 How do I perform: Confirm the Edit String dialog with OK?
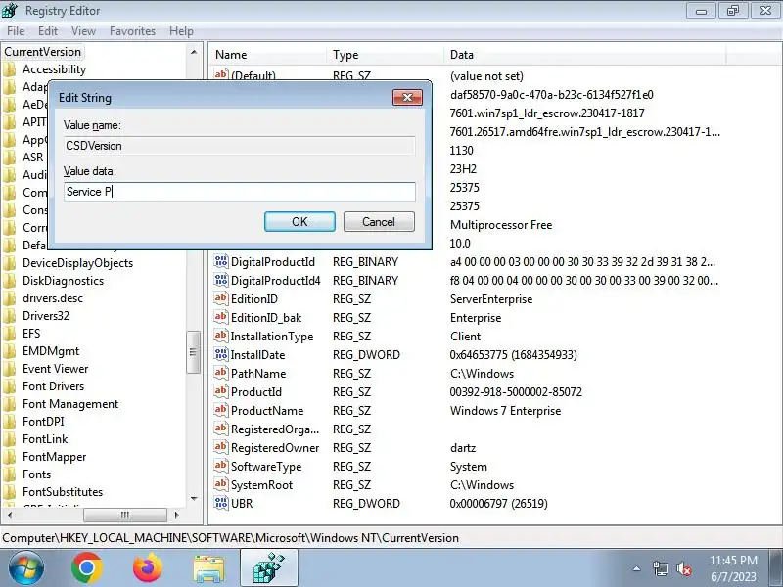(x=299, y=222)
